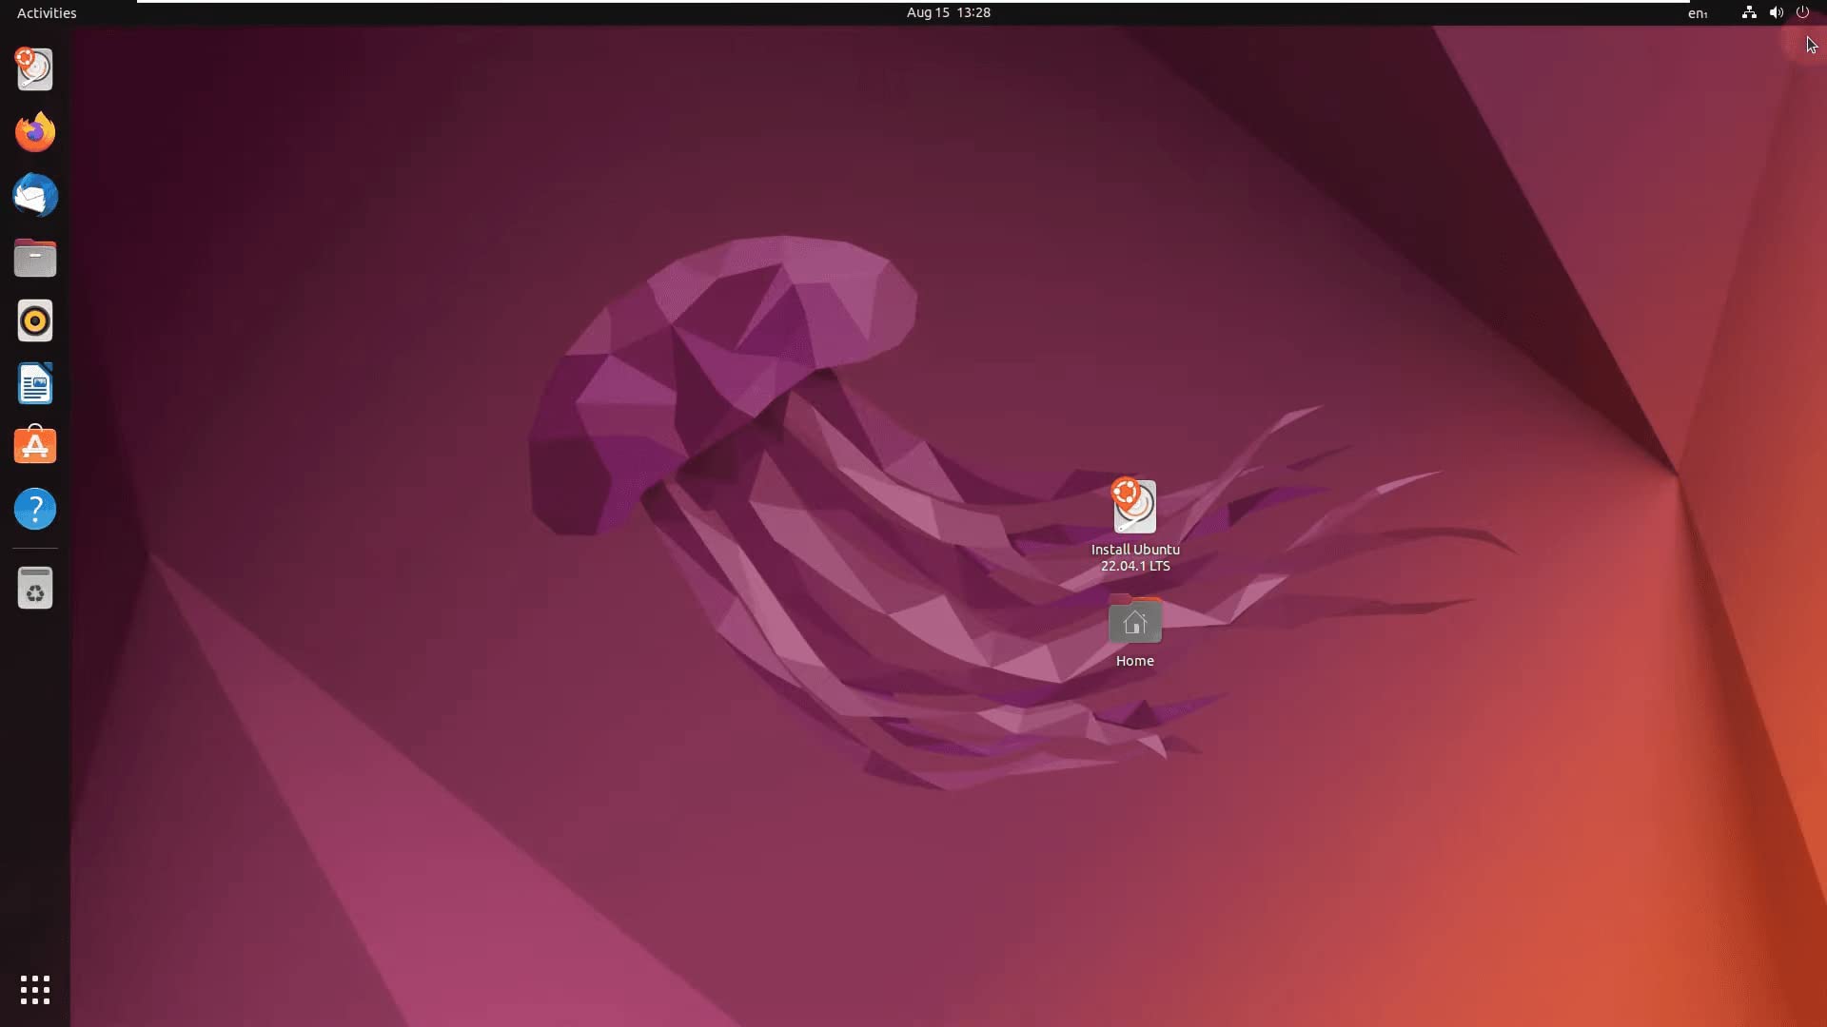Open the power system menu

click(x=1802, y=12)
